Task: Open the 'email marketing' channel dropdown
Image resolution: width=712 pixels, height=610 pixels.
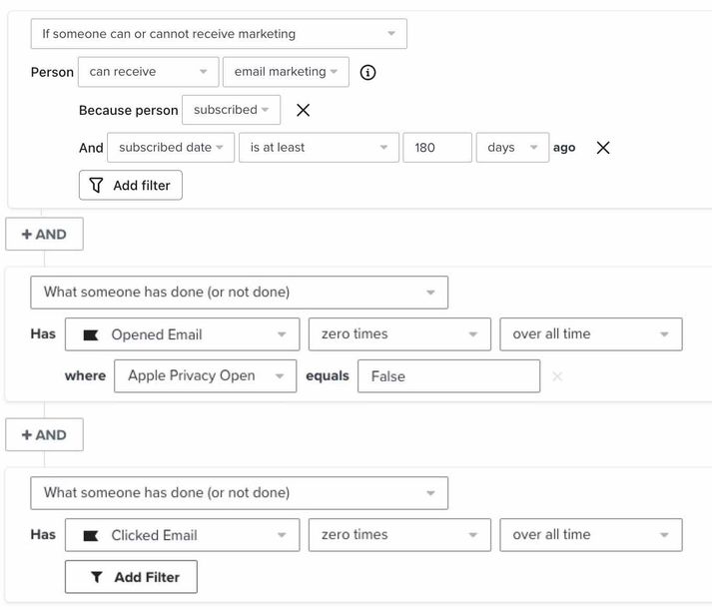Action: pyautogui.click(x=286, y=72)
